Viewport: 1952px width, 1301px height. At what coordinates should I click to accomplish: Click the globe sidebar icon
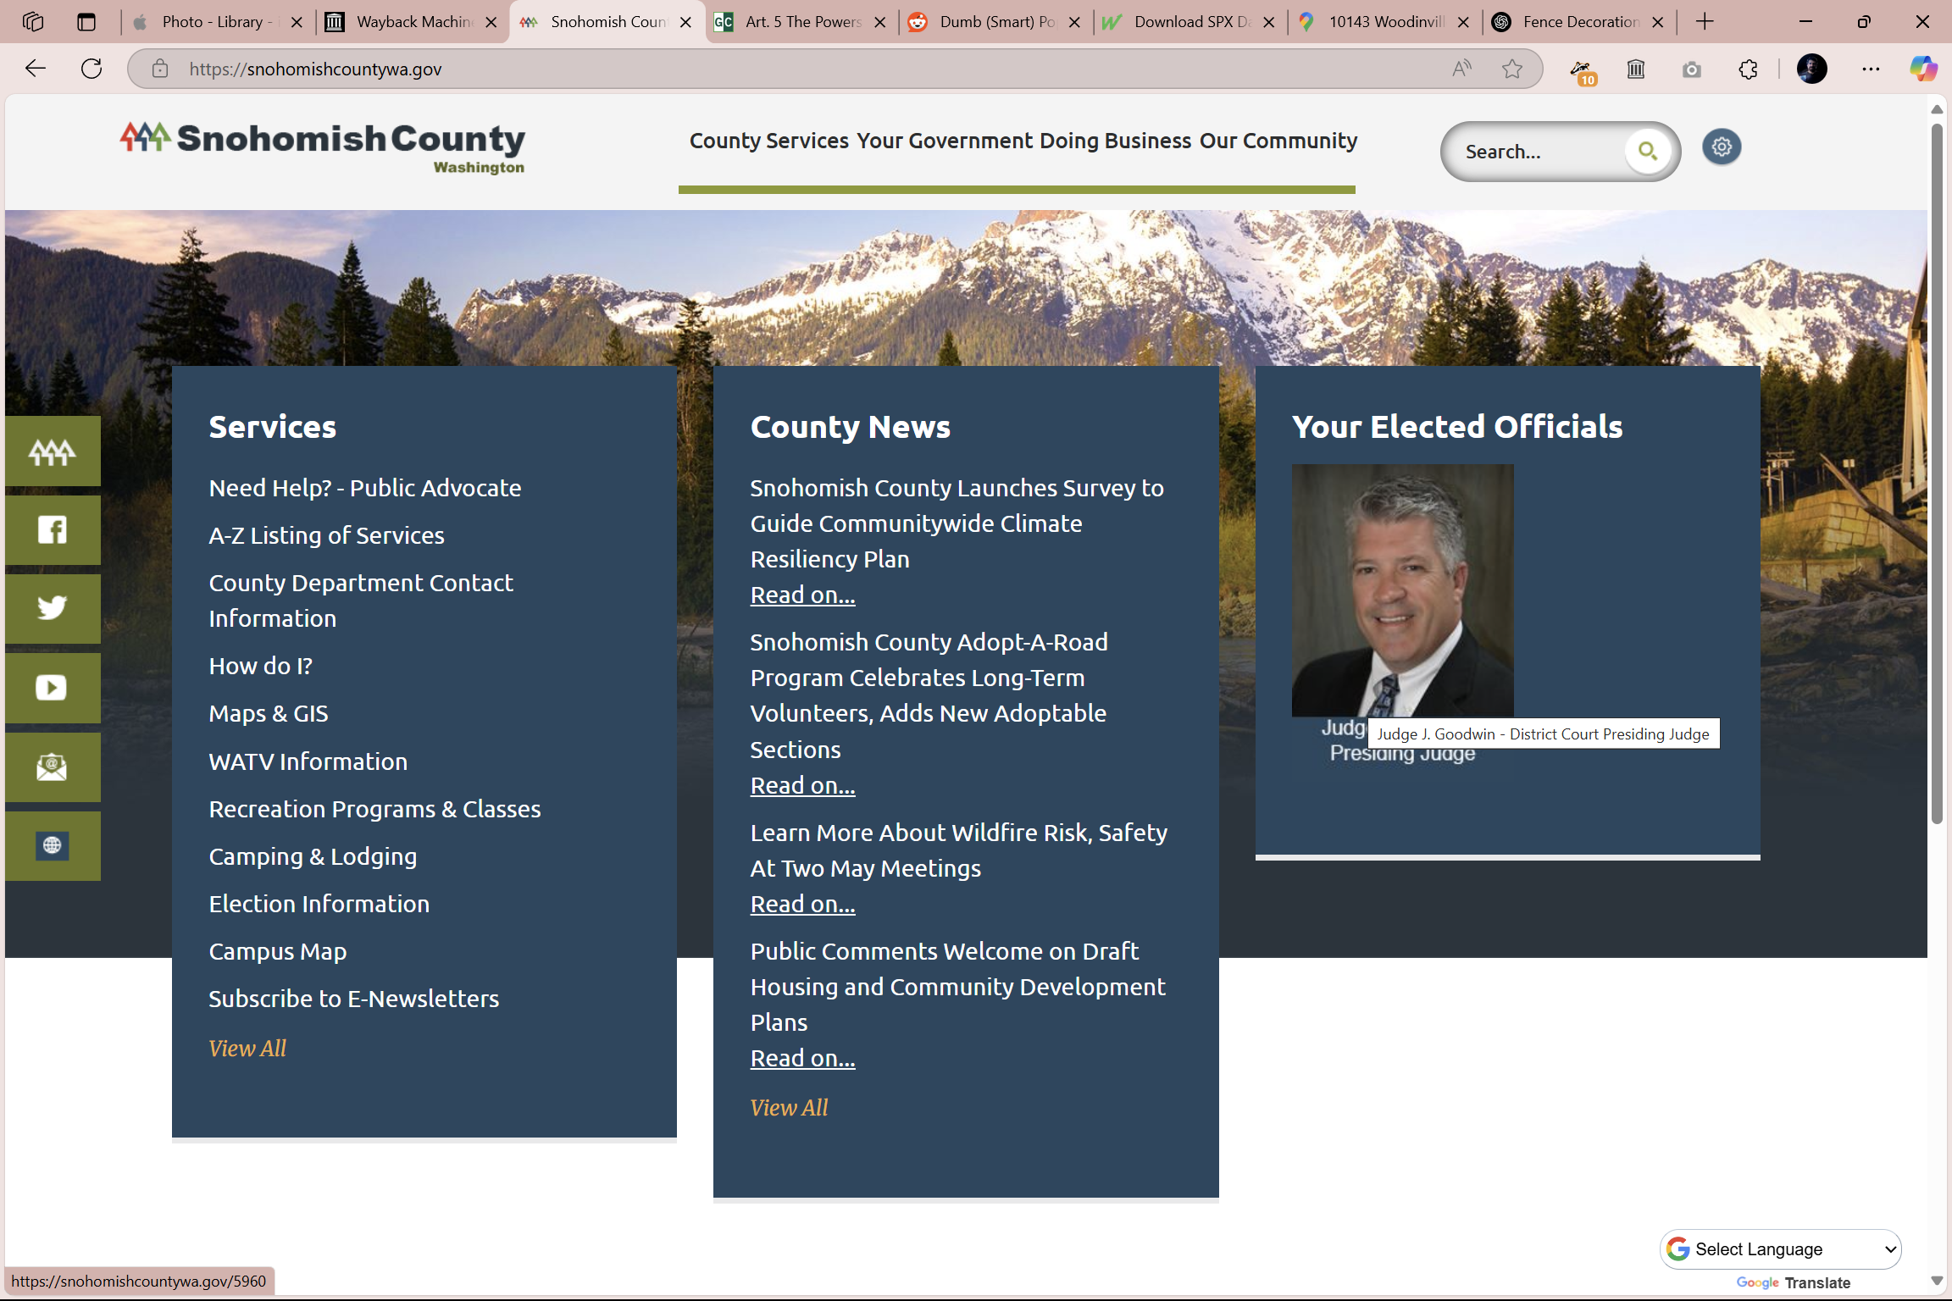point(53,845)
